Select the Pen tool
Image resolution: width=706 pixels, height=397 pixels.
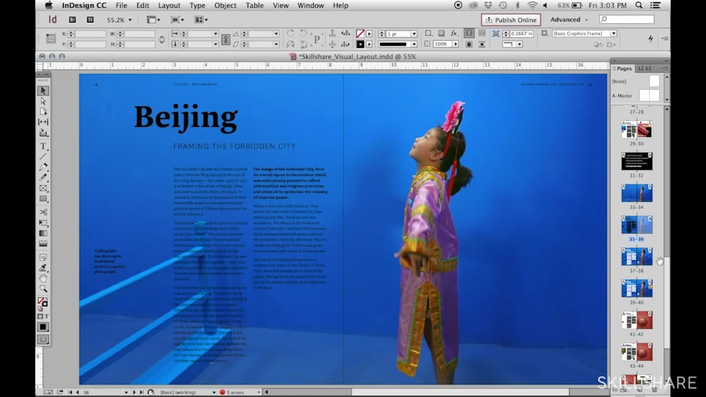pos(42,168)
